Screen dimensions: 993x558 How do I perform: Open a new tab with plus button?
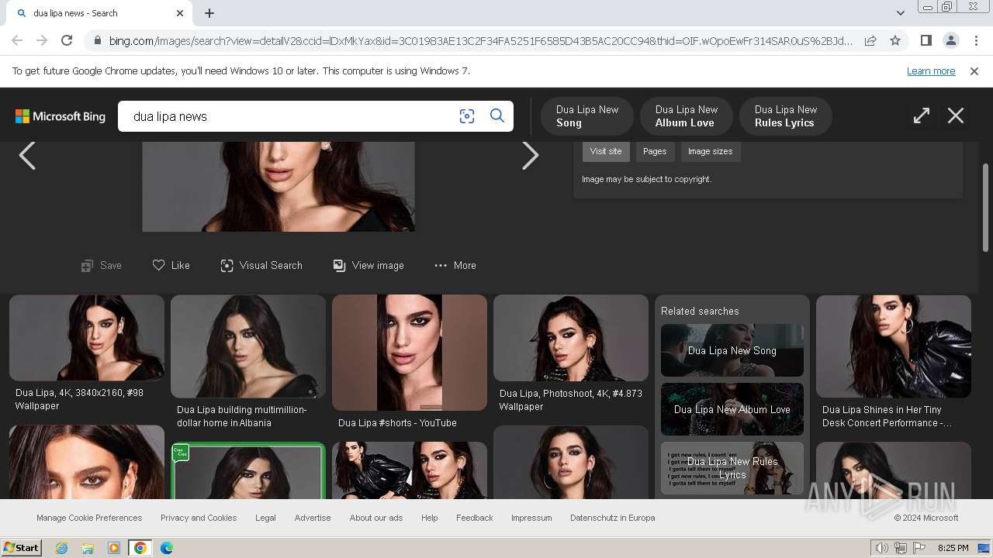209,13
